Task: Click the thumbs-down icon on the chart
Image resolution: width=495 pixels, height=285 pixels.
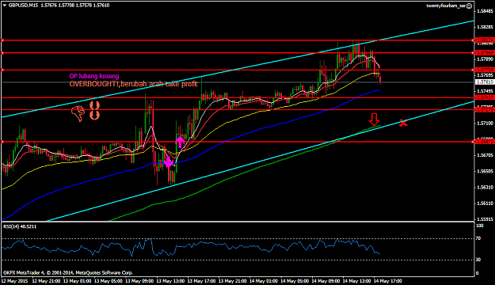Action: click(x=78, y=114)
